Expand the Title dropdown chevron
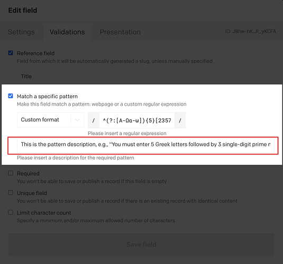This screenshot has height=264, width=283. pos(268,77)
